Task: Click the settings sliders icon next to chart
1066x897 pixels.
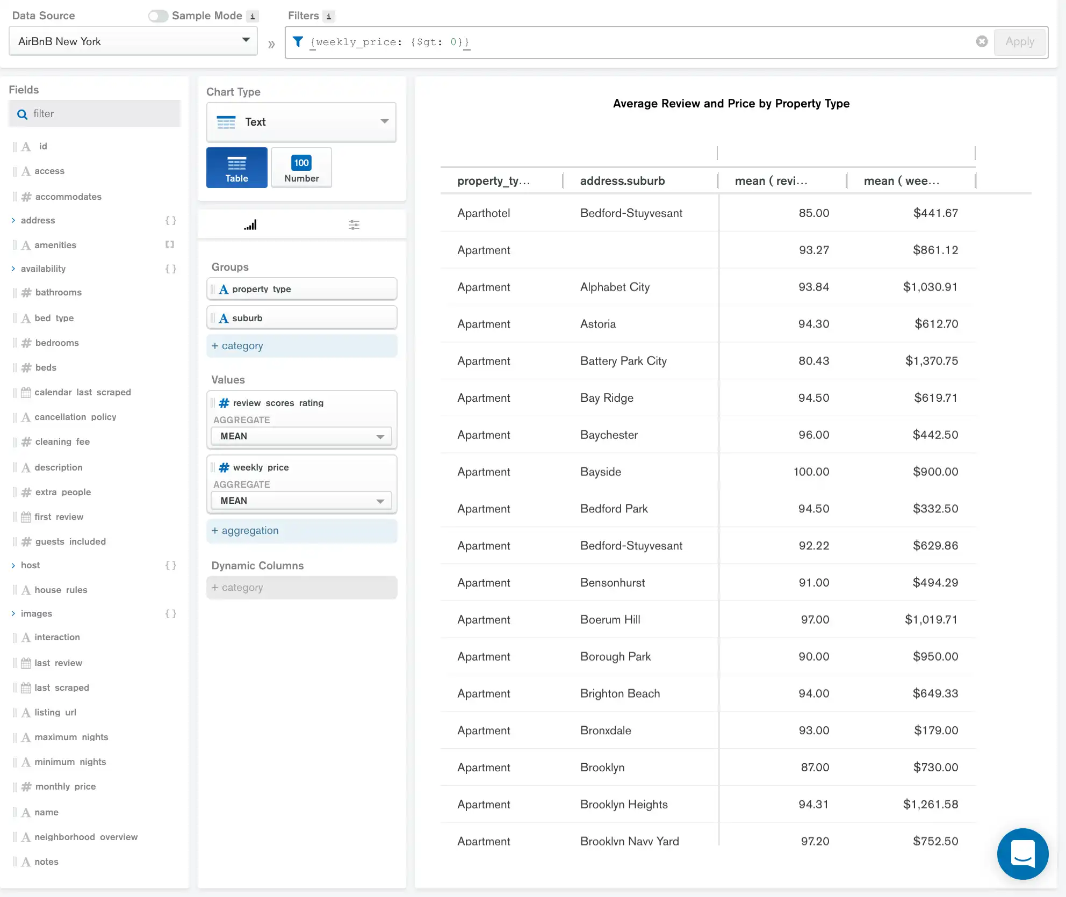Action: 354,225
